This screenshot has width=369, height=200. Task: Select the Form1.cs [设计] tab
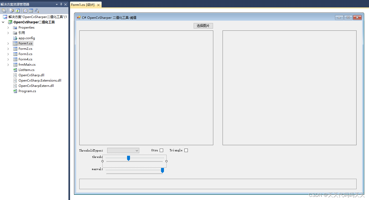tap(83, 5)
